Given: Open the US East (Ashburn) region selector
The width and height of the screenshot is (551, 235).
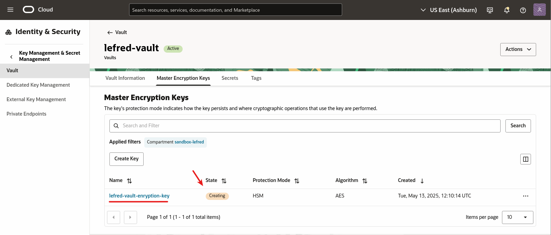Looking at the screenshot, I should 448,10.
